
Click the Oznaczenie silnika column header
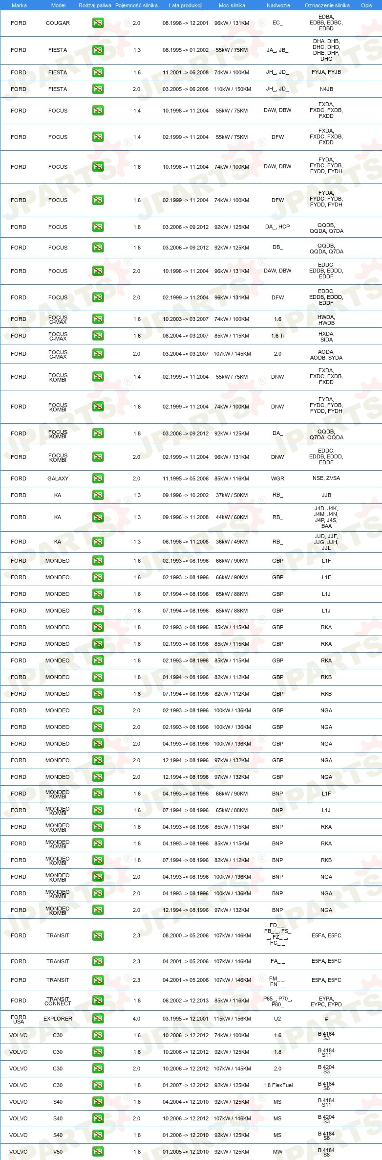pyautogui.click(x=327, y=5)
